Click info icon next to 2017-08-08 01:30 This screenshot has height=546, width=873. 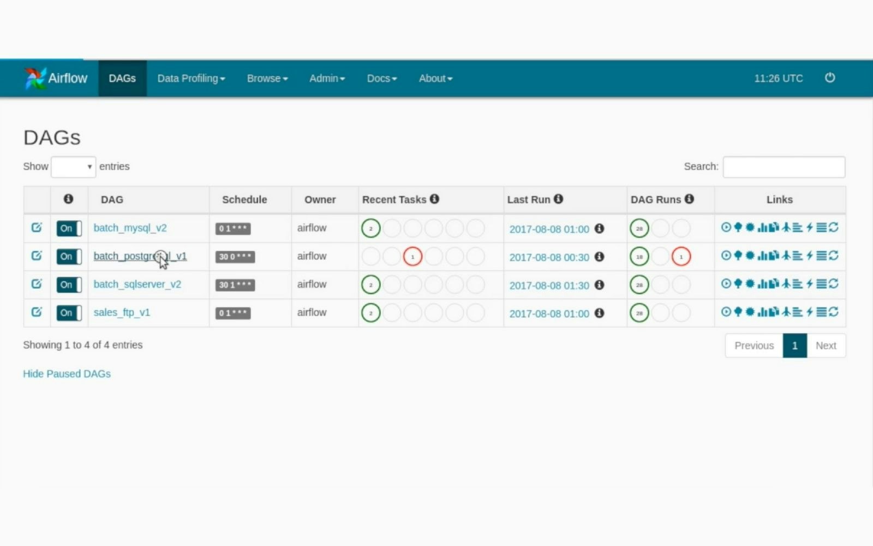(x=599, y=284)
